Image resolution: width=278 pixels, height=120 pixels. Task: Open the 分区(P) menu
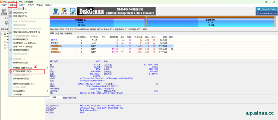(x=22, y=5)
